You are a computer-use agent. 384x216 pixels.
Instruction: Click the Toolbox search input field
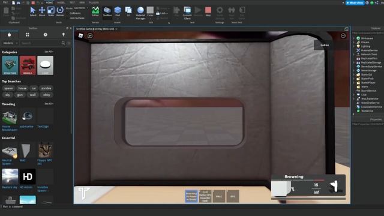40,43
